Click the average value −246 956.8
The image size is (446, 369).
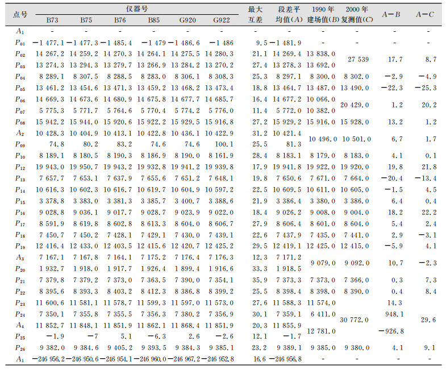(285, 358)
